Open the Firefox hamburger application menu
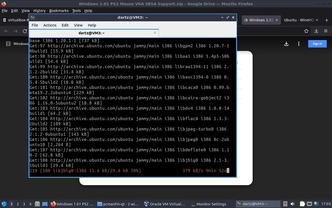This screenshot has height=208, width=332. [x=326, y=31]
